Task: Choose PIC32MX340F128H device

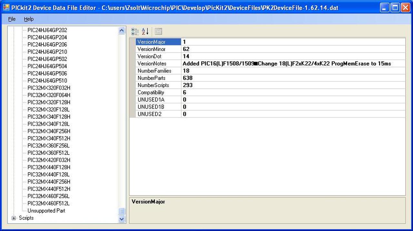Action: [49, 117]
